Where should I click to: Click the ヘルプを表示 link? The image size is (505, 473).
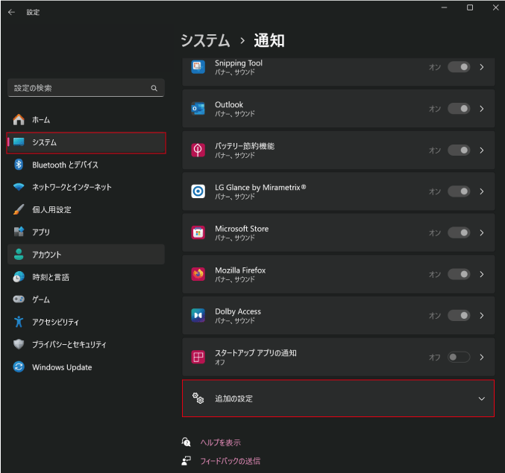(220, 442)
